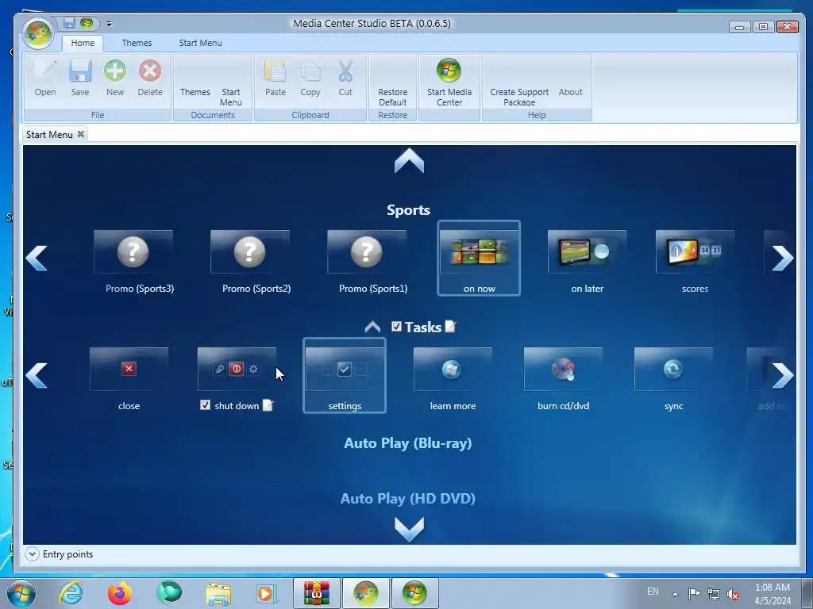813x609 pixels.
Task: Click the edit note icon beside Tasks
Action: click(451, 326)
